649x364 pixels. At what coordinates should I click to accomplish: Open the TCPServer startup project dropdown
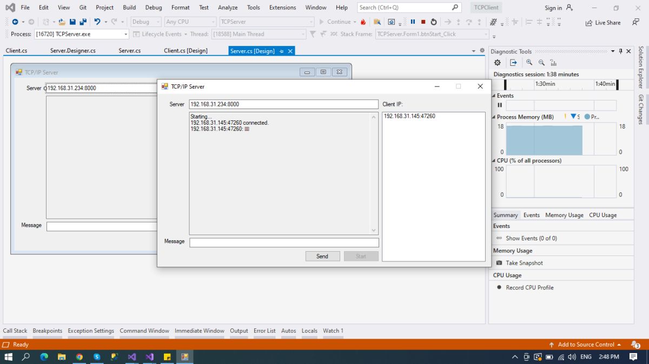click(x=311, y=22)
